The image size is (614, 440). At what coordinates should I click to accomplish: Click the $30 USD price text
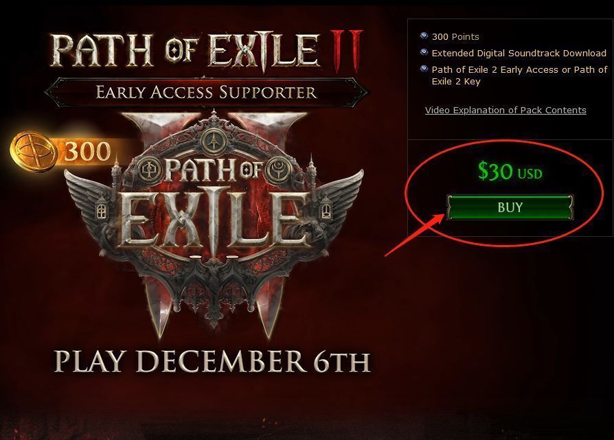click(x=510, y=171)
